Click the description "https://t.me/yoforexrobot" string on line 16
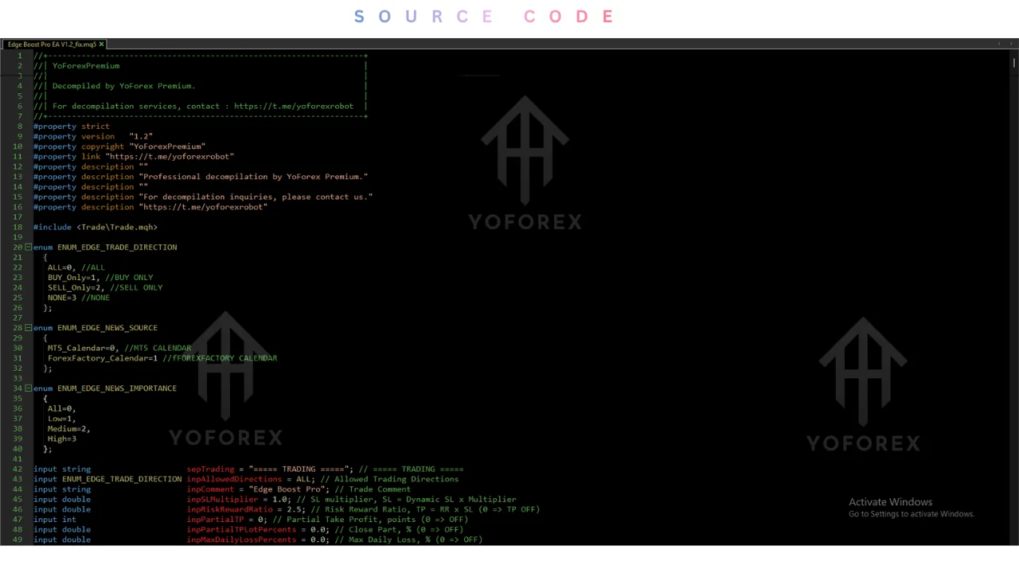 point(203,207)
